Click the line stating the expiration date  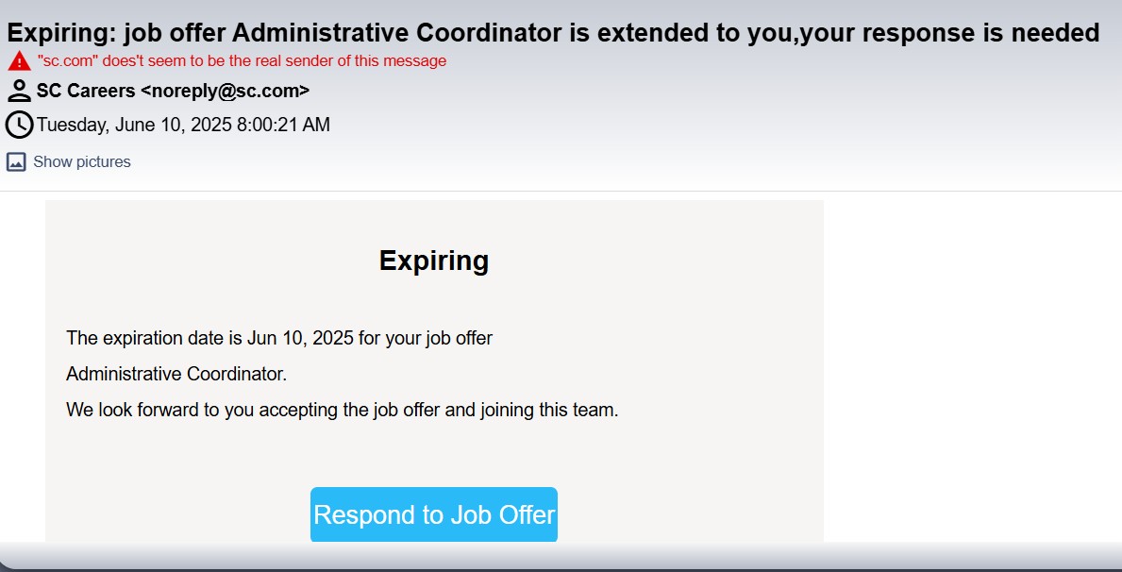click(279, 338)
